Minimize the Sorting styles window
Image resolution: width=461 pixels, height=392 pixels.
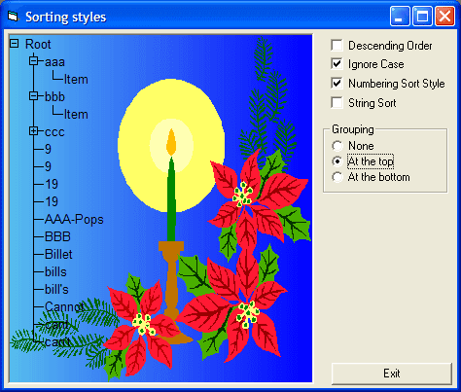[400, 16]
